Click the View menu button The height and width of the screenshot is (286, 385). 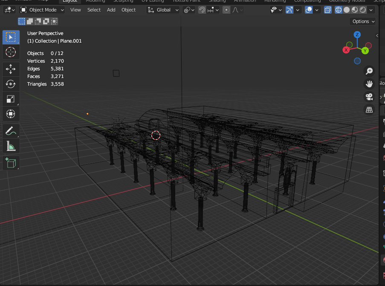[75, 10]
